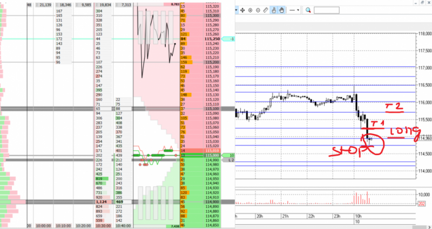Screen dimensions: 432x229
Task: Click the 18,346 column total
Action: click(65, 5)
